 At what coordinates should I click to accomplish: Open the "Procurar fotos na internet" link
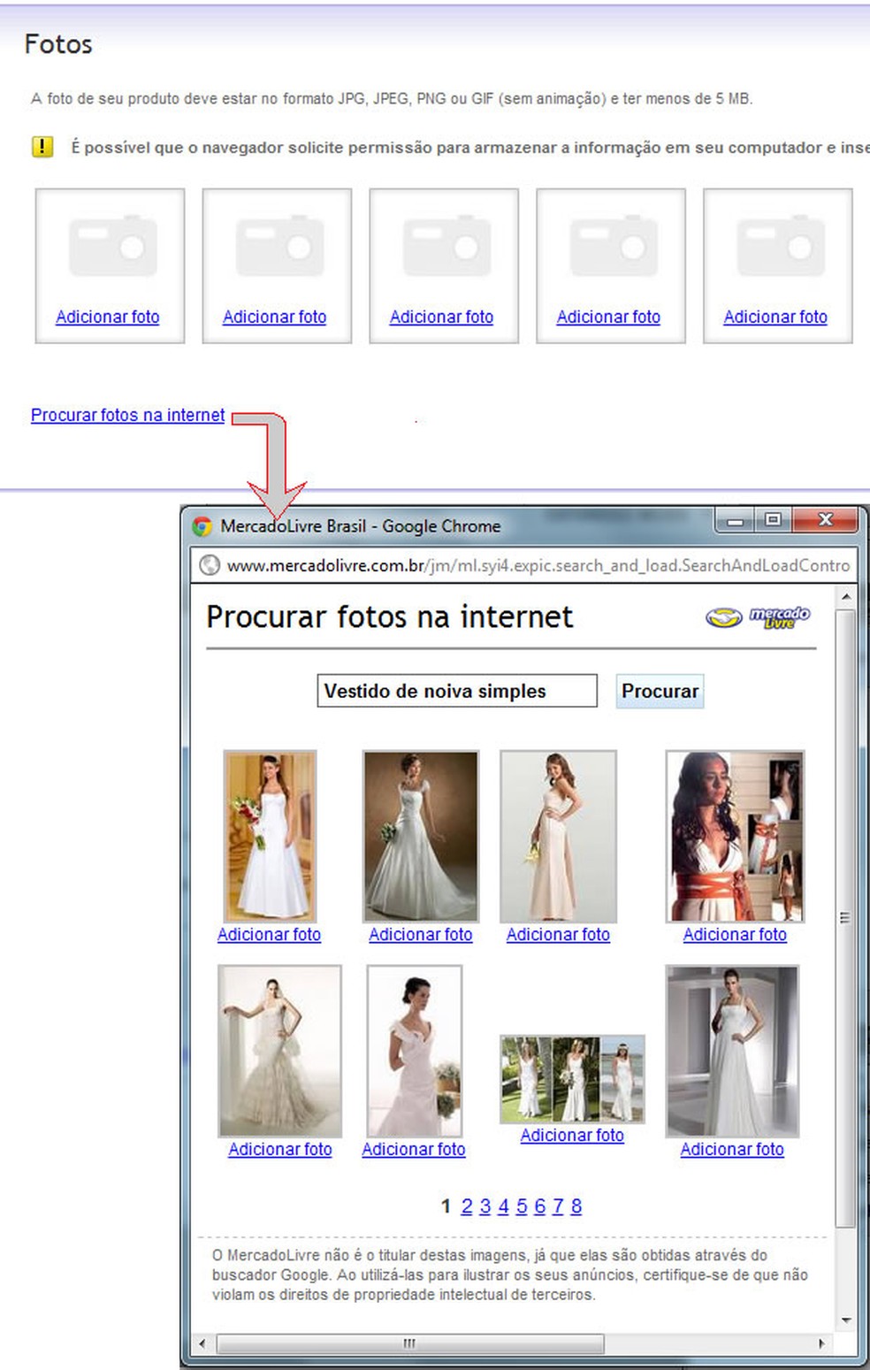pyautogui.click(x=127, y=414)
